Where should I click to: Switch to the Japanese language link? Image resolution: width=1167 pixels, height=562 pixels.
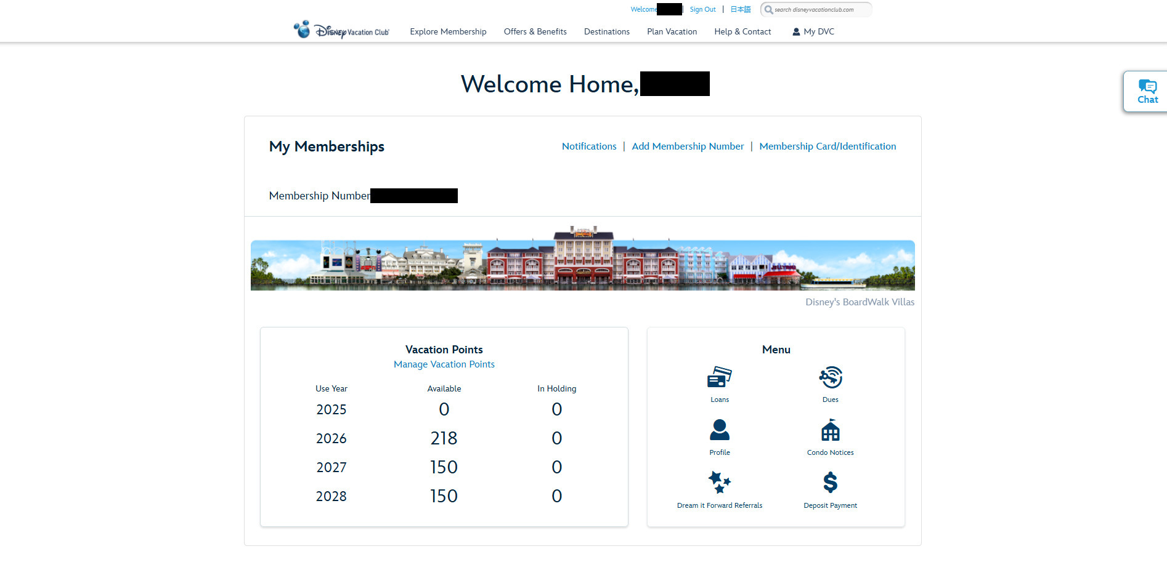pos(741,9)
